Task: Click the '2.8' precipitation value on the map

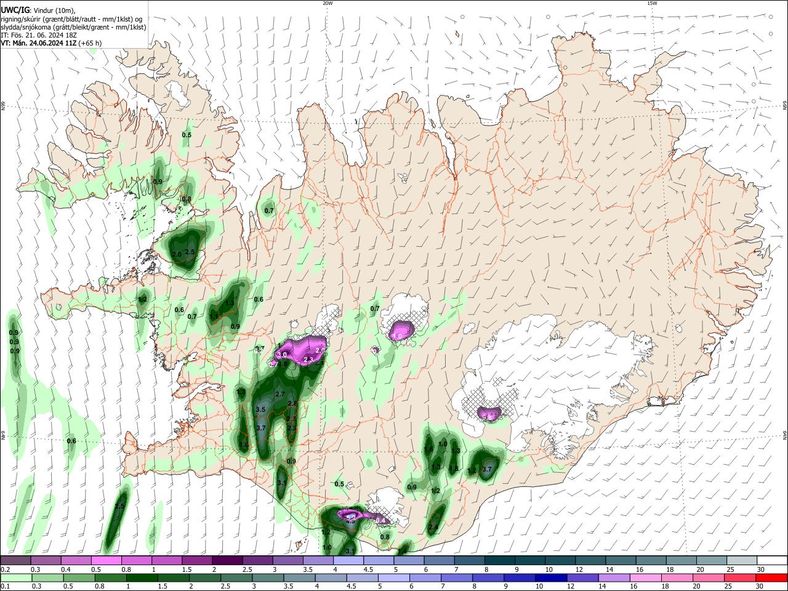Action: [292, 404]
